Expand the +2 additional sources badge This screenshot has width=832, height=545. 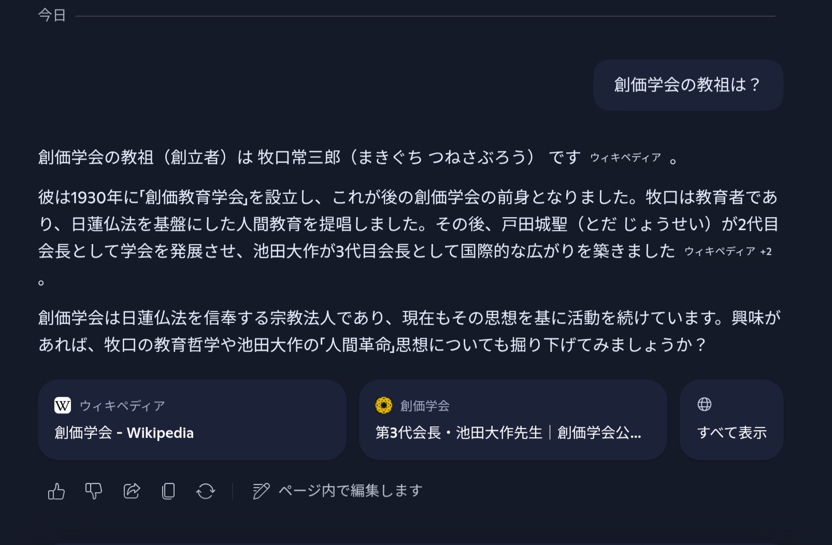click(x=766, y=252)
